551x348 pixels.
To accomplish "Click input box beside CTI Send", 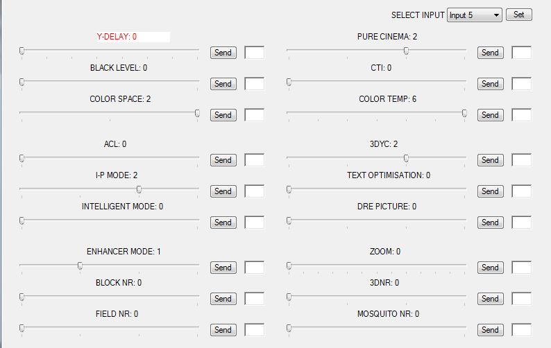I will click(521, 84).
